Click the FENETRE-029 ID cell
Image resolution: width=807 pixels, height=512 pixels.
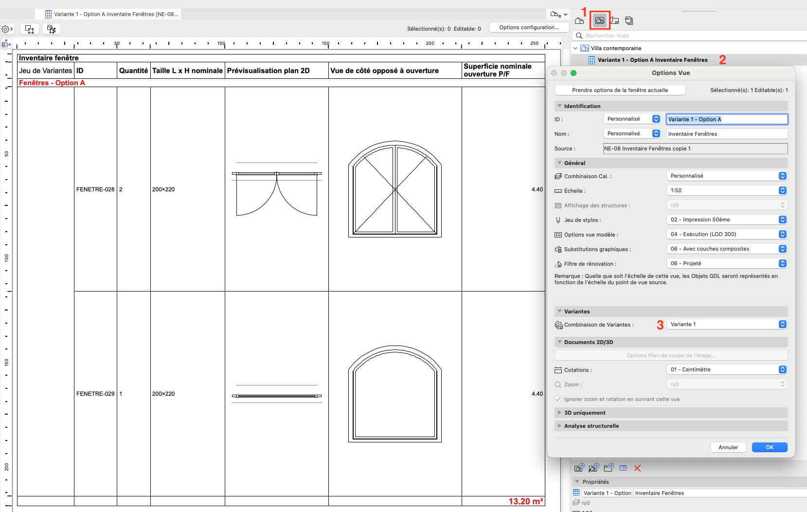pos(95,394)
